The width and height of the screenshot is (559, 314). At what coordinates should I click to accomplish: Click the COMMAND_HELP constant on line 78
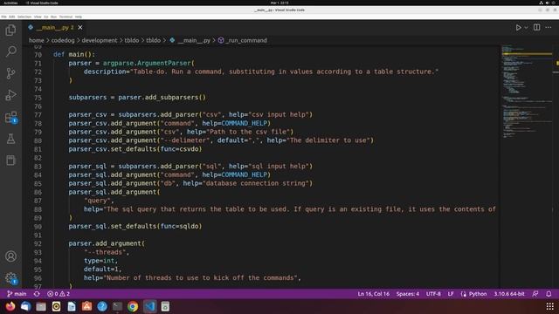245,123
